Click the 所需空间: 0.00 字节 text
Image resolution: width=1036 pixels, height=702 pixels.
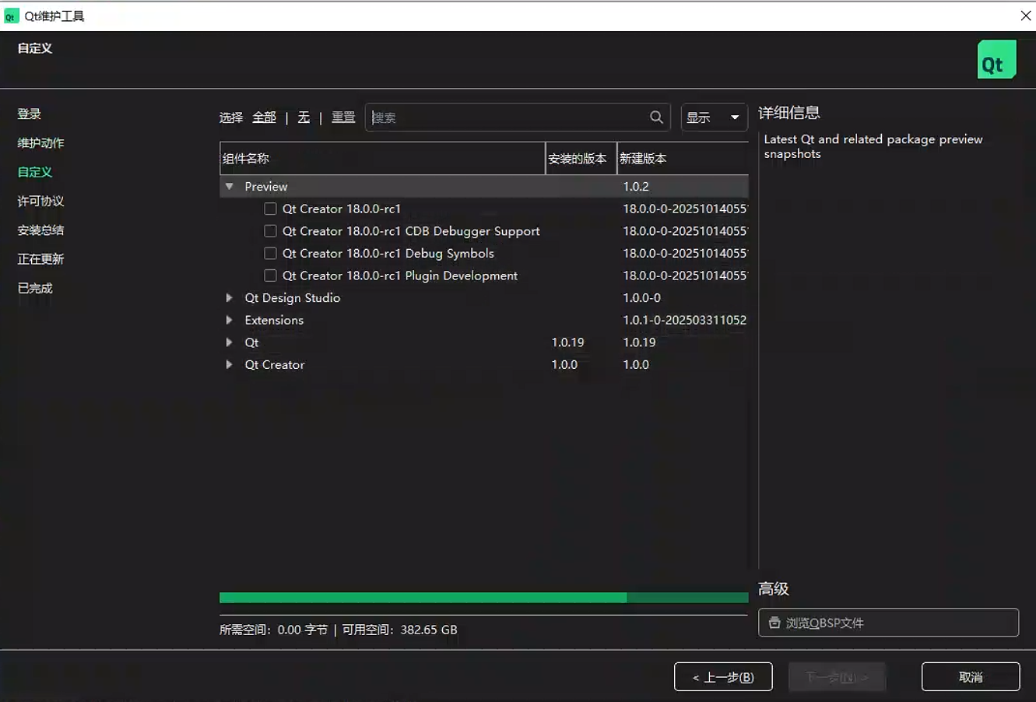tap(274, 630)
